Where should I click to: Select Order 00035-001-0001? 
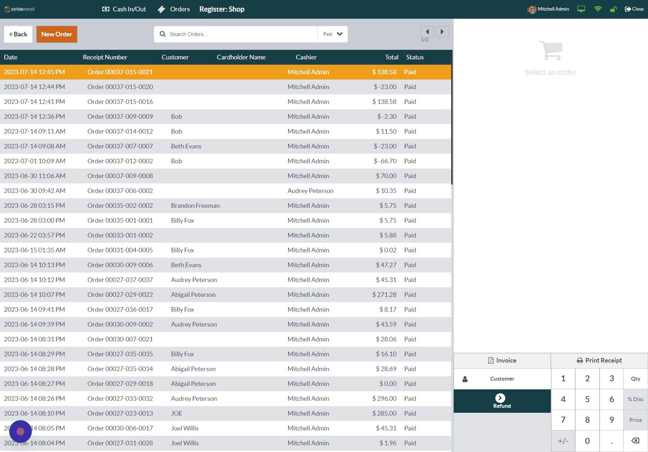pos(225,221)
